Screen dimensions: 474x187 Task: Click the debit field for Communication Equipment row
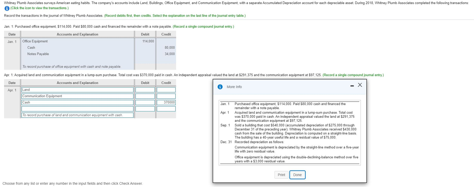tap(145, 96)
